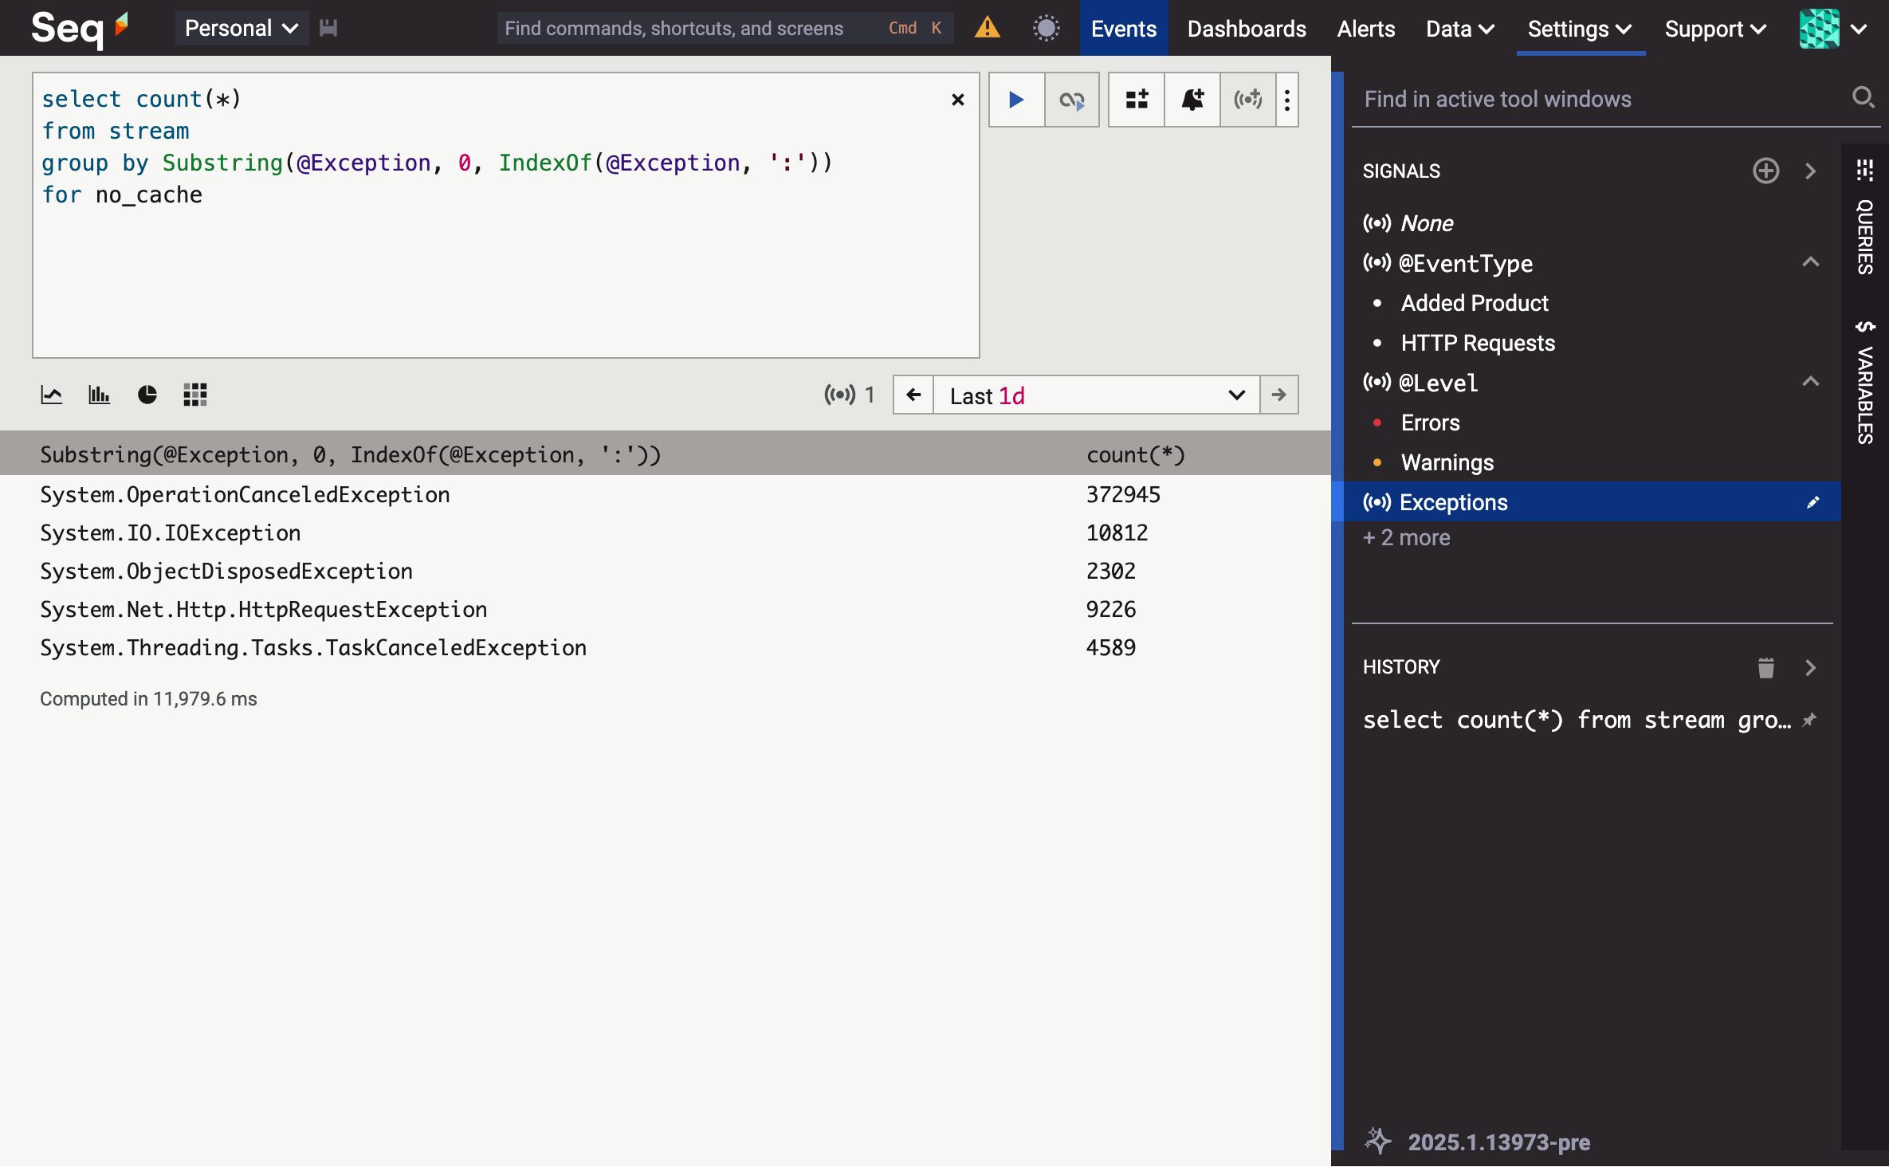Viewport: 1889px width, 1167px height.
Task: Click the count(*) column header
Action: pos(1135,454)
